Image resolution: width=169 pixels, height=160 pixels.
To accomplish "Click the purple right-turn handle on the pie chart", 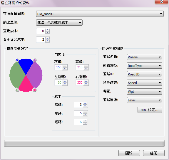I will point(34,60).
